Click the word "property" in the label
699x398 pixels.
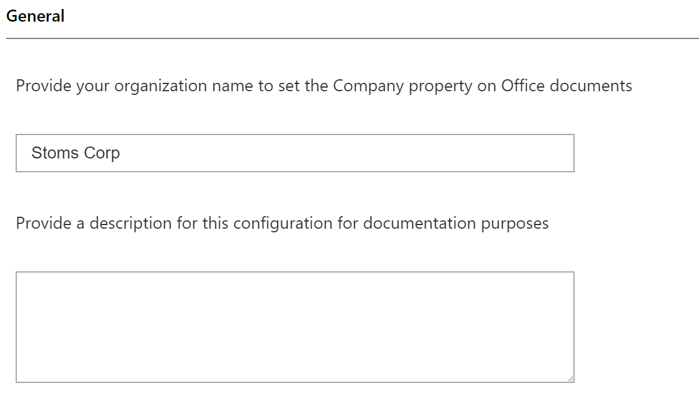[441, 86]
